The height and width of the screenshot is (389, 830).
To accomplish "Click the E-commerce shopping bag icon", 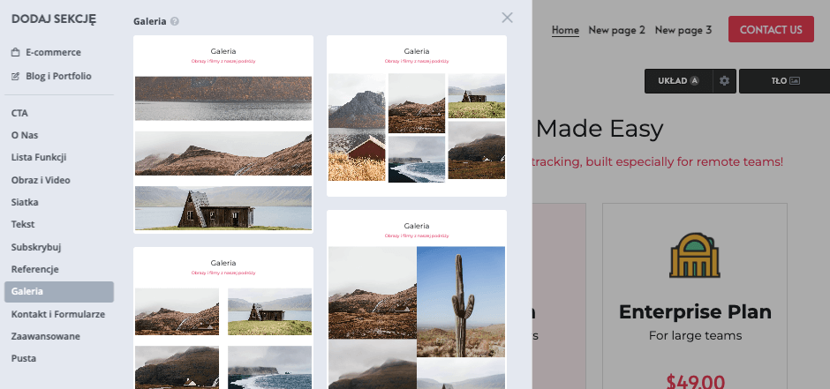I will coord(16,53).
